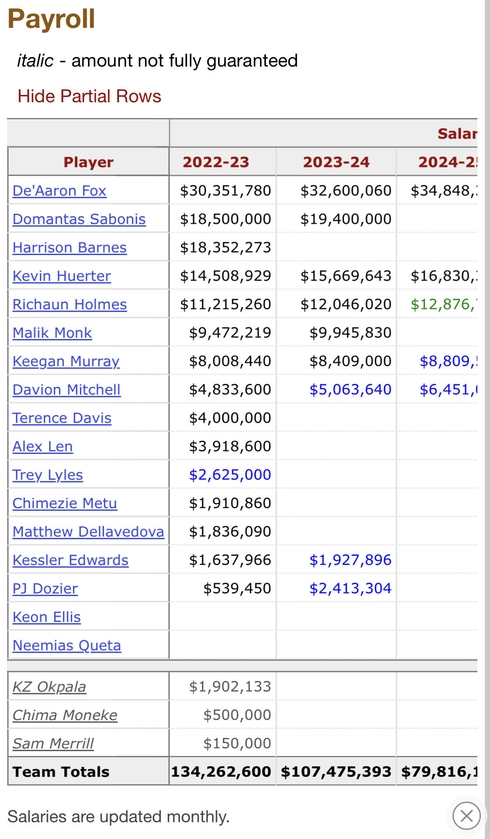The height and width of the screenshot is (839, 490).
Task: Open Malik Monk player page
Action: coord(52,332)
